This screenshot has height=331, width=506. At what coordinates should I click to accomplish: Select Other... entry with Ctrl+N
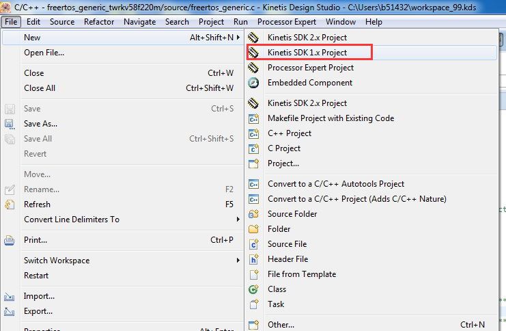pyautogui.click(x=371, y=325)
